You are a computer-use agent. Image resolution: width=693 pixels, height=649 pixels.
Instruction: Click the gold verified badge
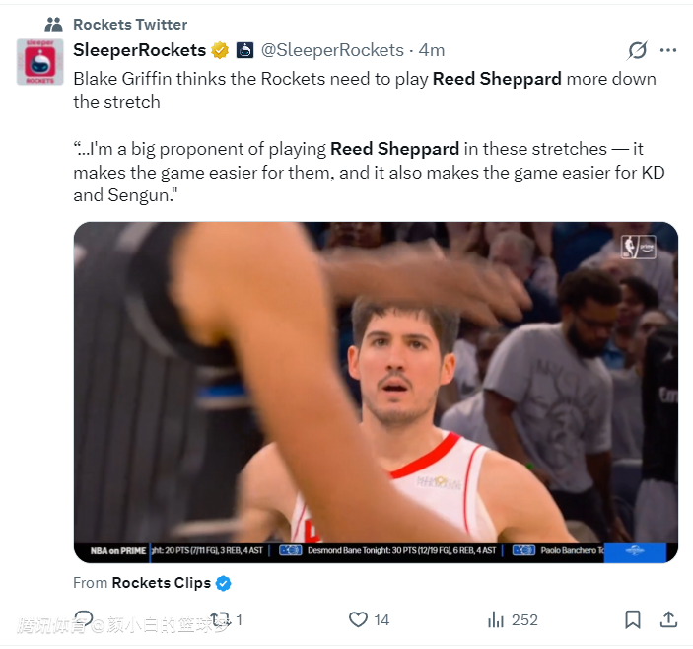220,50
